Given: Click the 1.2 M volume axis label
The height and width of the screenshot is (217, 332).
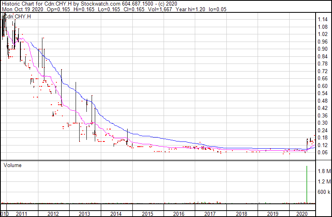Looking at the screenshot, I should coord(324,182).
